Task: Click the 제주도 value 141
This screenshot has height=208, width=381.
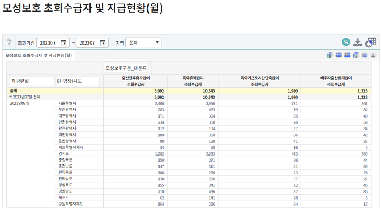Action: [x=212, y=198]
